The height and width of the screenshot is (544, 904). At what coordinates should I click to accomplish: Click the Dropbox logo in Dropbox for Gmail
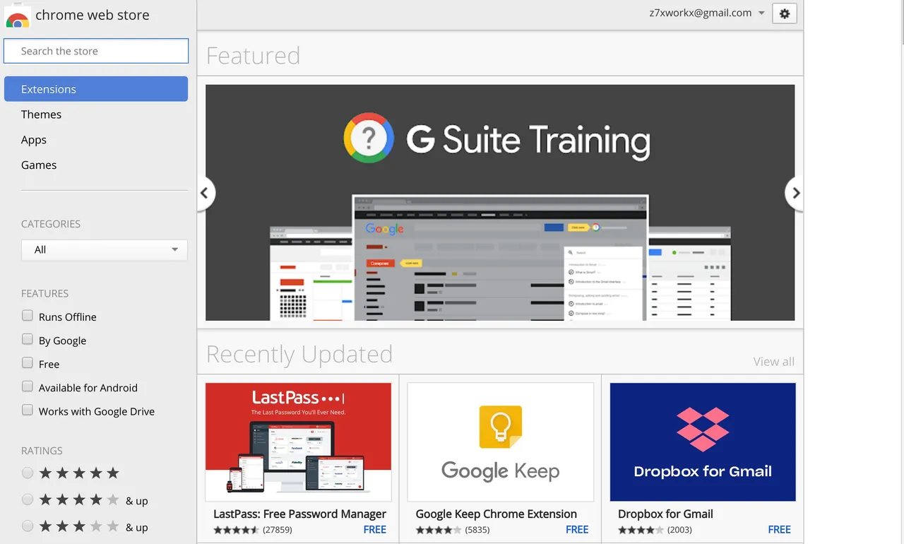(x=702, y=429)
